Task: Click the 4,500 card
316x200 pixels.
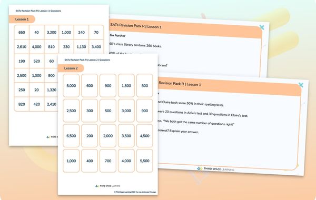Action: [x=144, y=136]
